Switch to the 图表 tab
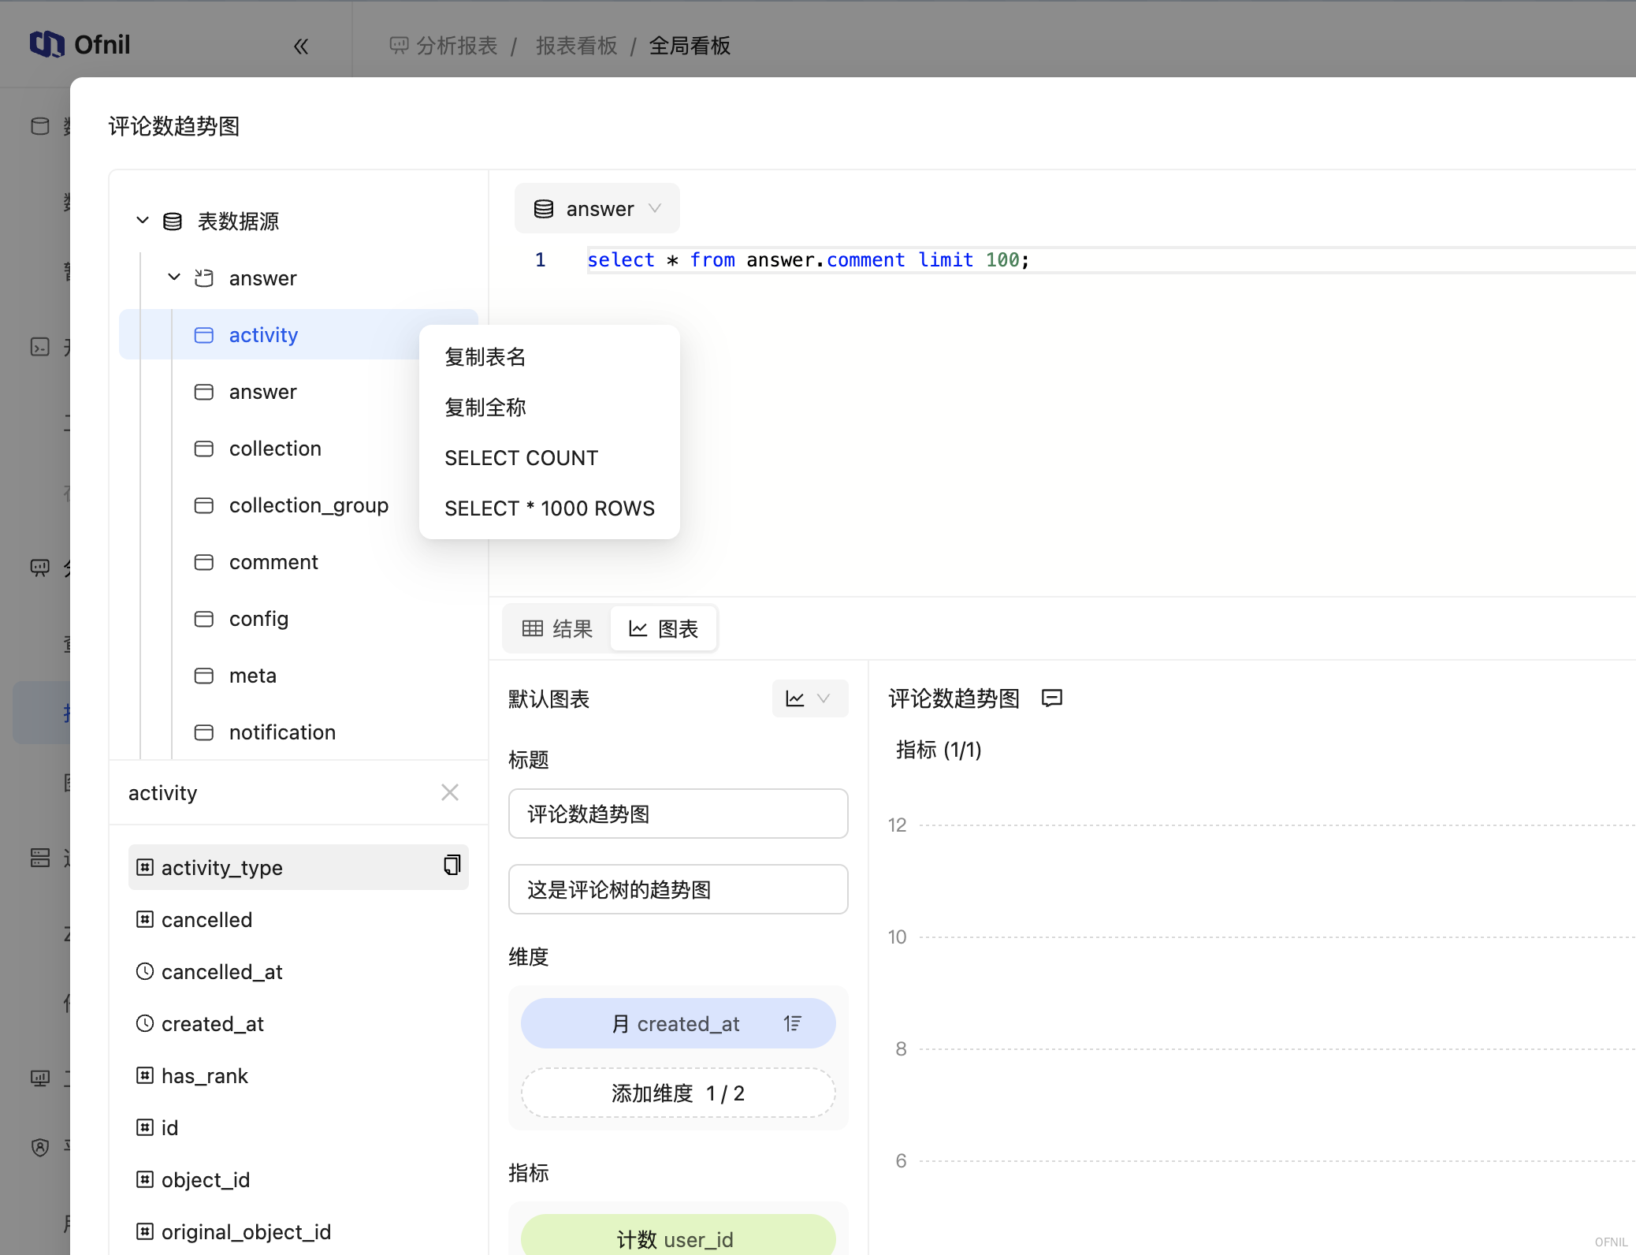Image resolution: width=1636 pixels, height=1255 pixels. click(x=664, y=629)
